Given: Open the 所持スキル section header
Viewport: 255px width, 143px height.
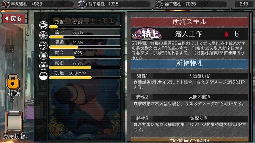Looking at the screenshot, I should [x=189, y=22].
